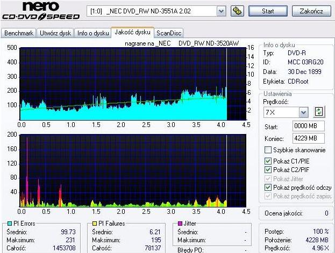Click PI Failures total 78137
This screenshot has height=253, width=335.
click(x=153, y=248)
